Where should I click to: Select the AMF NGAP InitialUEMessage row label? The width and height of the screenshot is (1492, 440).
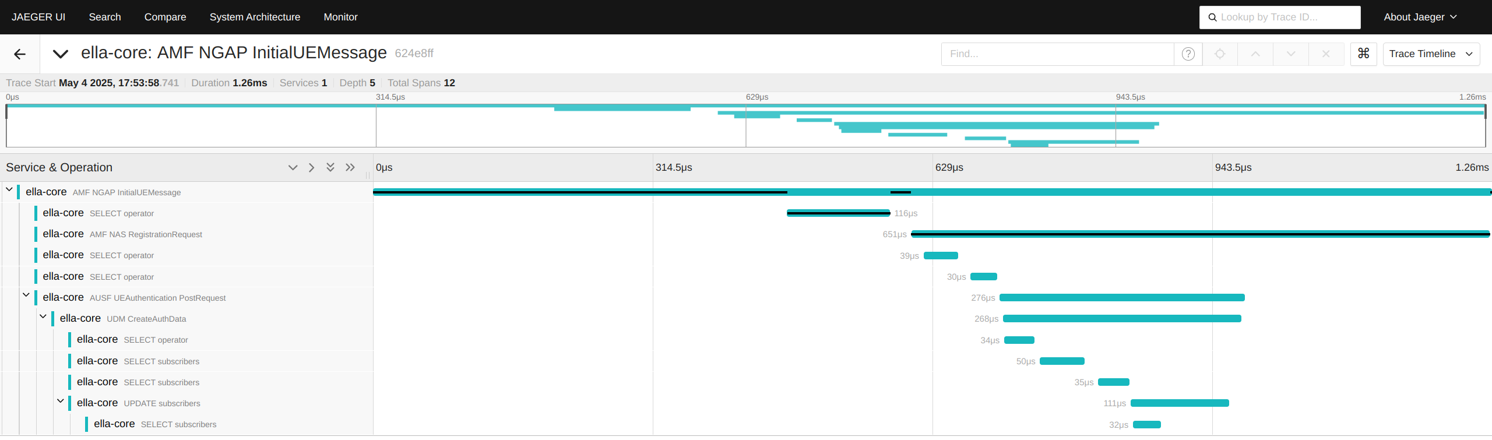[103, 192]
